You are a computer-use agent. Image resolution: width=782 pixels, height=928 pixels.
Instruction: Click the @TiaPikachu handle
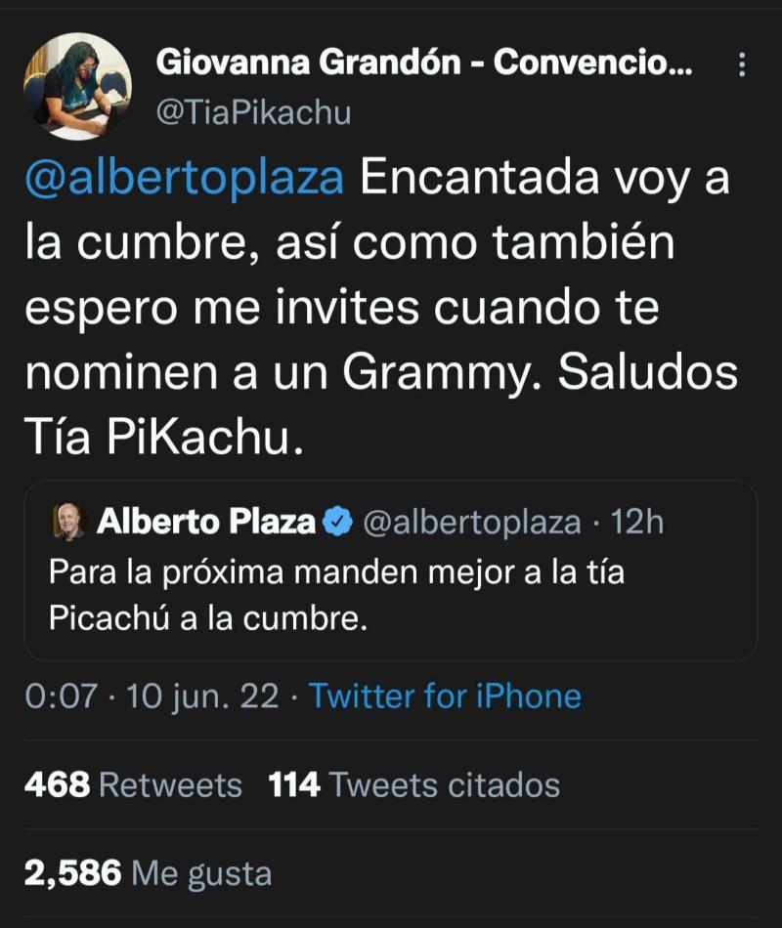pos(255,110)
